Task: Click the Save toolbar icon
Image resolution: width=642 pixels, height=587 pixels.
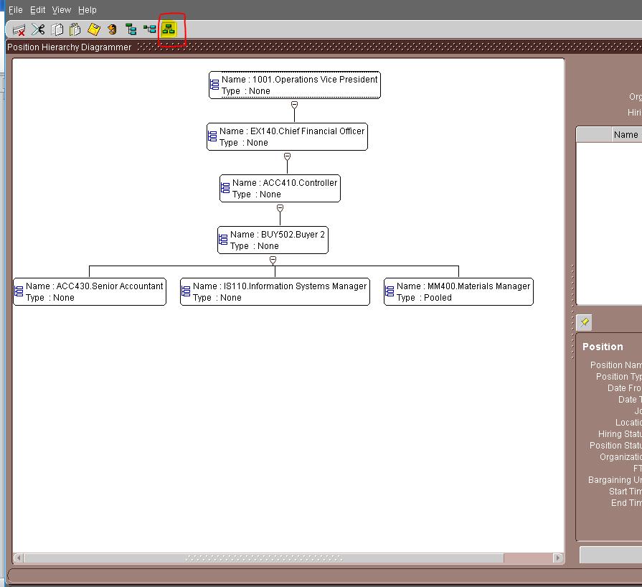Action: [93, 29]
